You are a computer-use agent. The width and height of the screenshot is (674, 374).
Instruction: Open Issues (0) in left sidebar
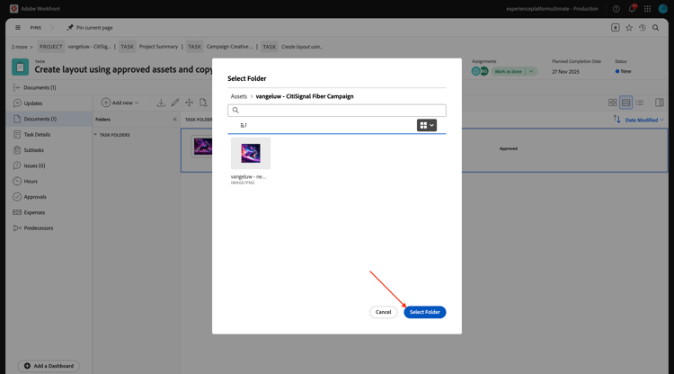[34, 165]
